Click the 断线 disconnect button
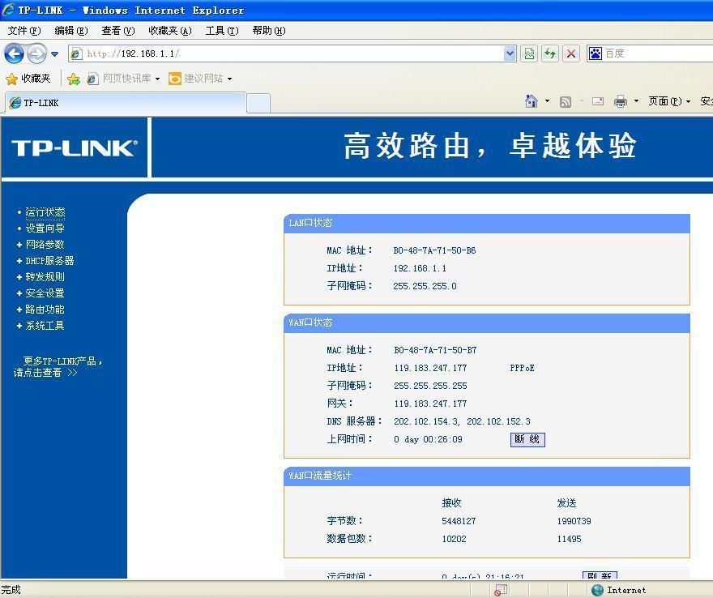Image resolution: width=713 pixels, height=598 pixels. tap(527, 439)
